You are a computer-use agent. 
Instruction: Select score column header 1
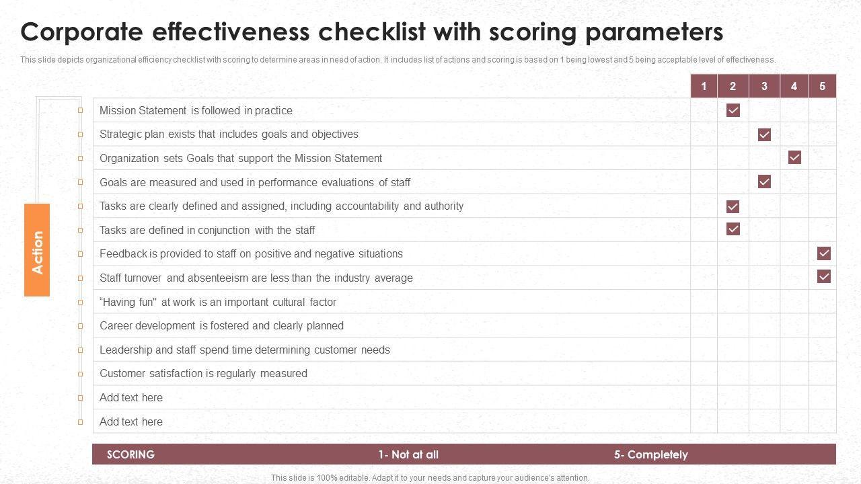point(704,86)
